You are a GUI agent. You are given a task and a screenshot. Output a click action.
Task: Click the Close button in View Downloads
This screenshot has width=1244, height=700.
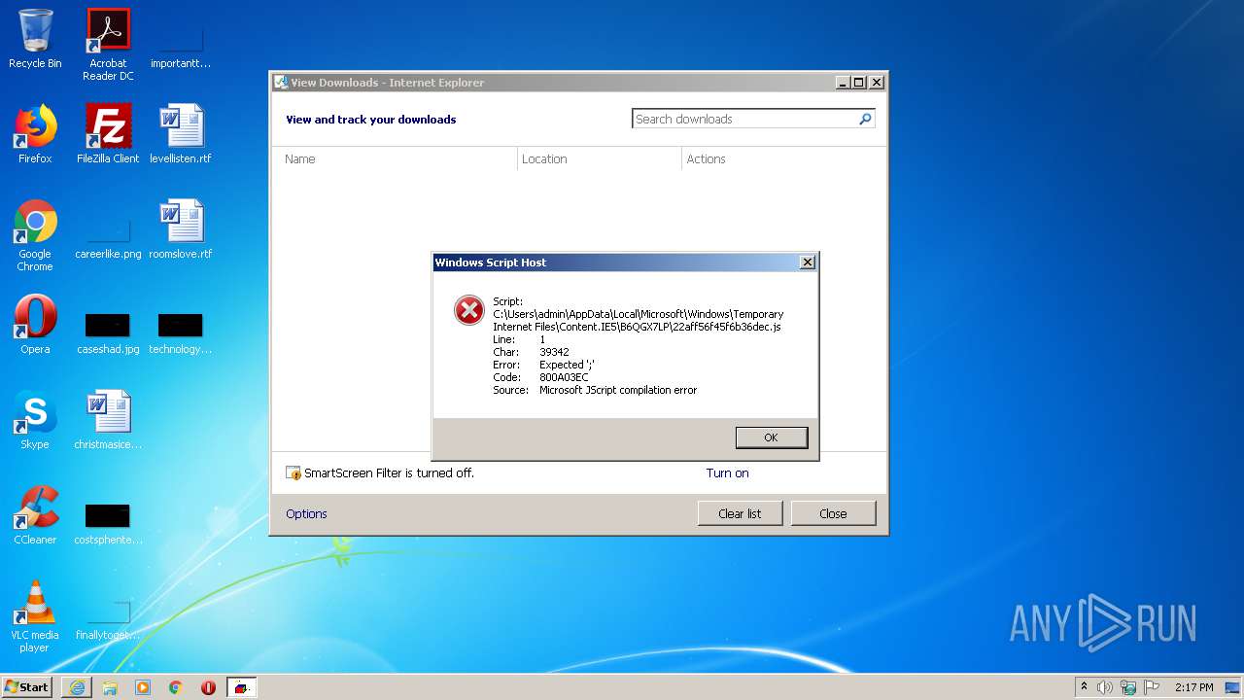click(x=833, y=513)
